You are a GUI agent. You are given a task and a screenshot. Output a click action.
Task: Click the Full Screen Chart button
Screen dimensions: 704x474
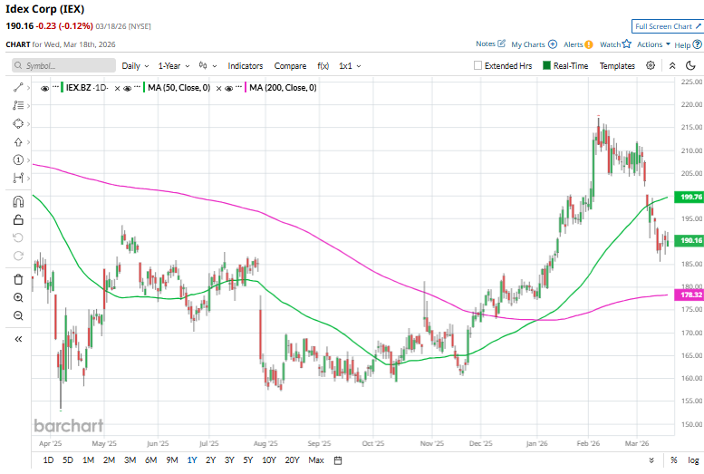coord(667,27)
